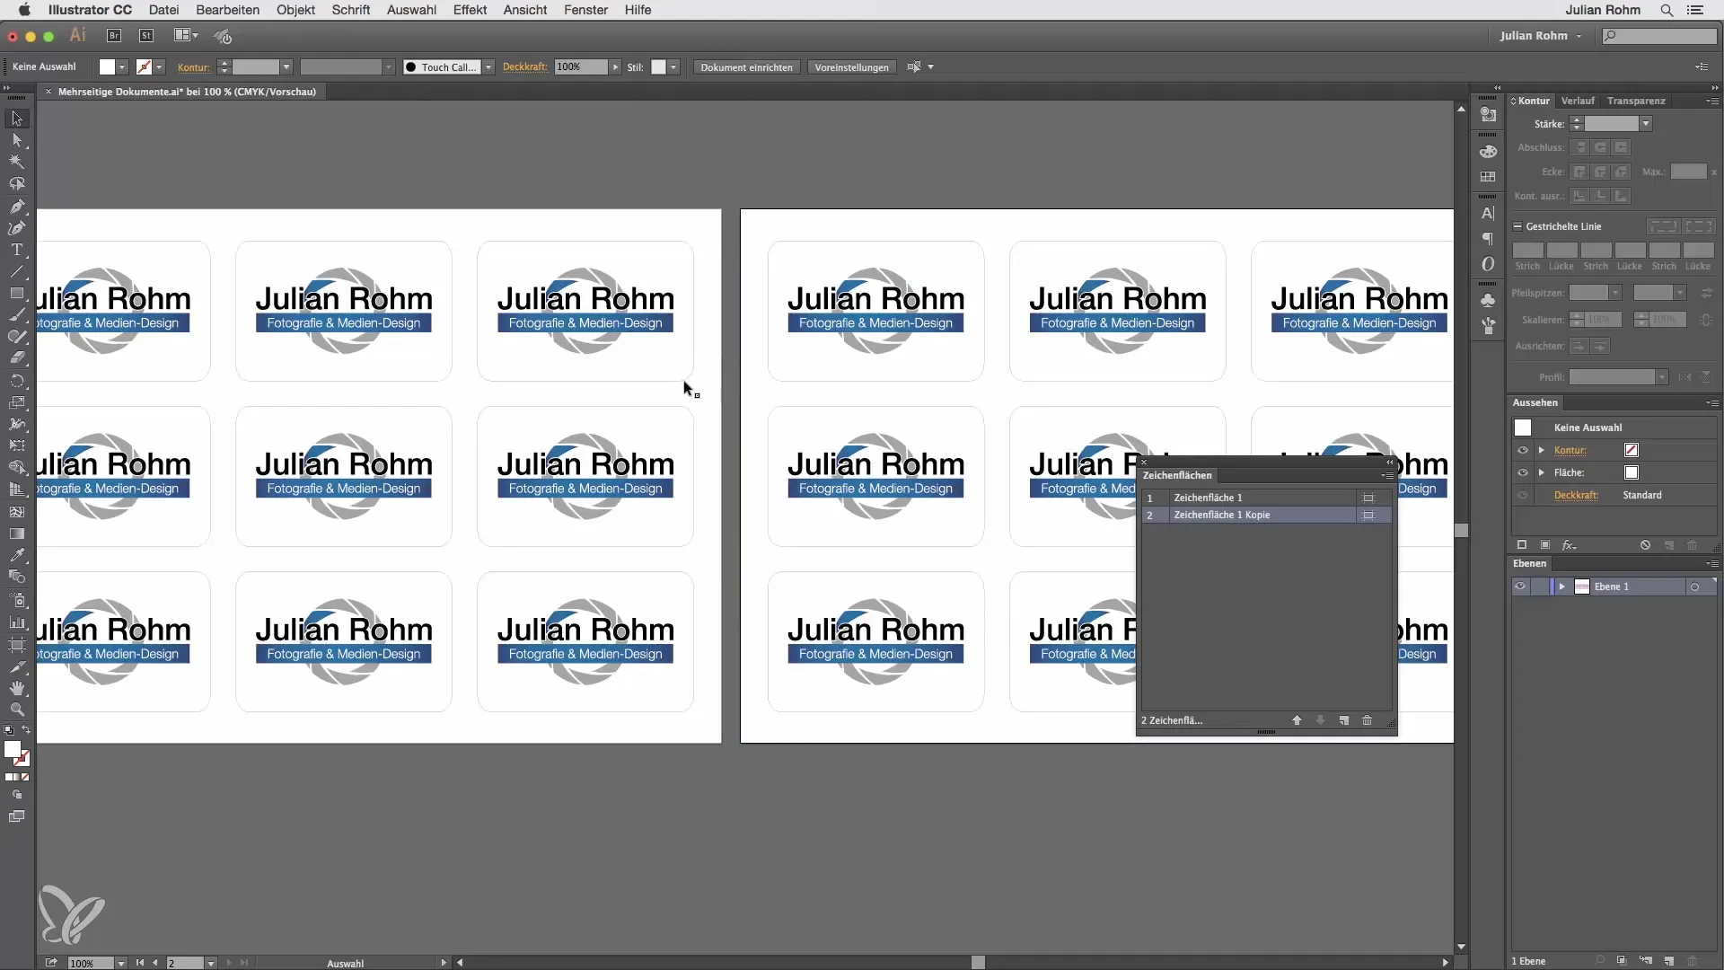
Task: Click target circle of Ebene 1
Action: 1694,587
